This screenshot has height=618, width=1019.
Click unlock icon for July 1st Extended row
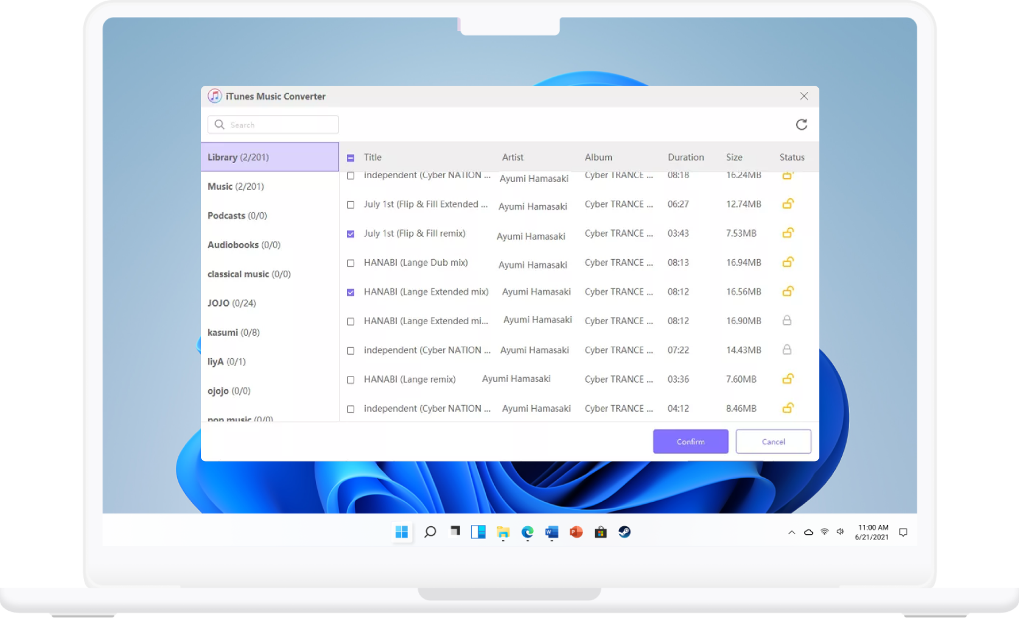pyautogui.click(x=788, y=204)
